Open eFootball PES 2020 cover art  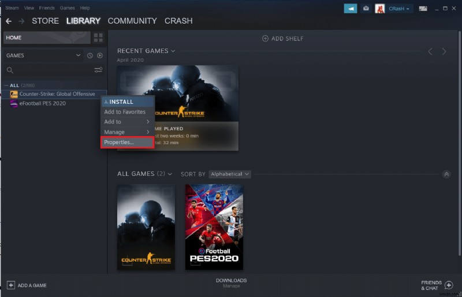(214, 227)
